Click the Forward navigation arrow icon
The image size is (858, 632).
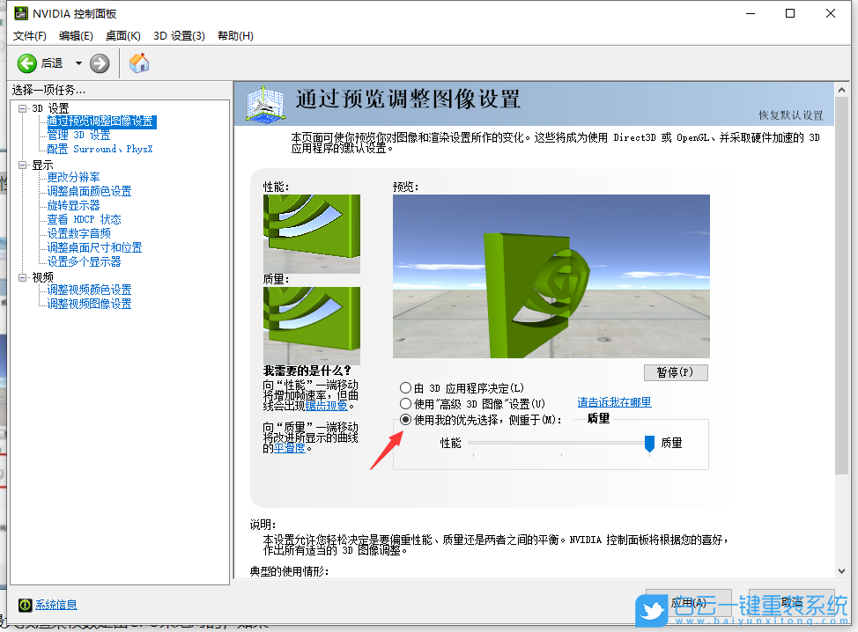tap(98, 62)
